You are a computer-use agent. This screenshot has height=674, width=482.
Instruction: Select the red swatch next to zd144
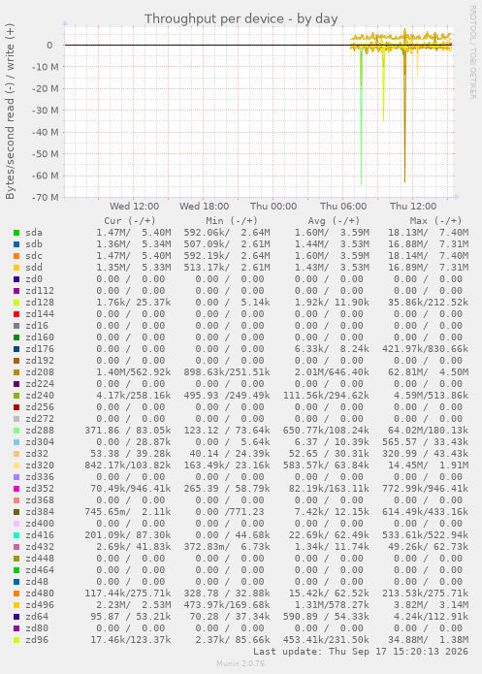click(16, 314)
